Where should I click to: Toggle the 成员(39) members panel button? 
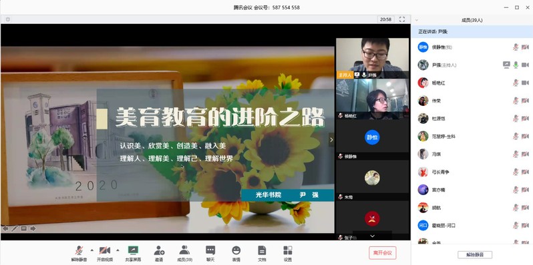(184, 253)
